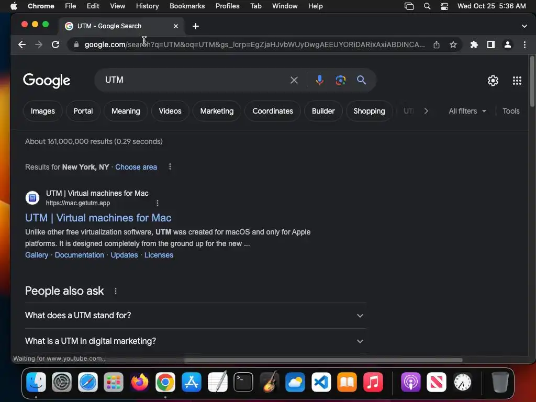Show more filter chips with right chevron
Image resolution: width=536 pixels, height=402 pixels.
tap(426, 111)
